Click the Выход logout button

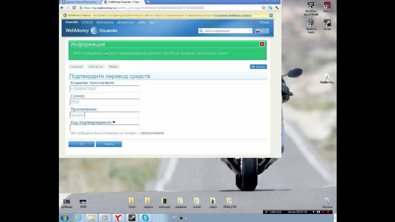[x=258, y=67]
